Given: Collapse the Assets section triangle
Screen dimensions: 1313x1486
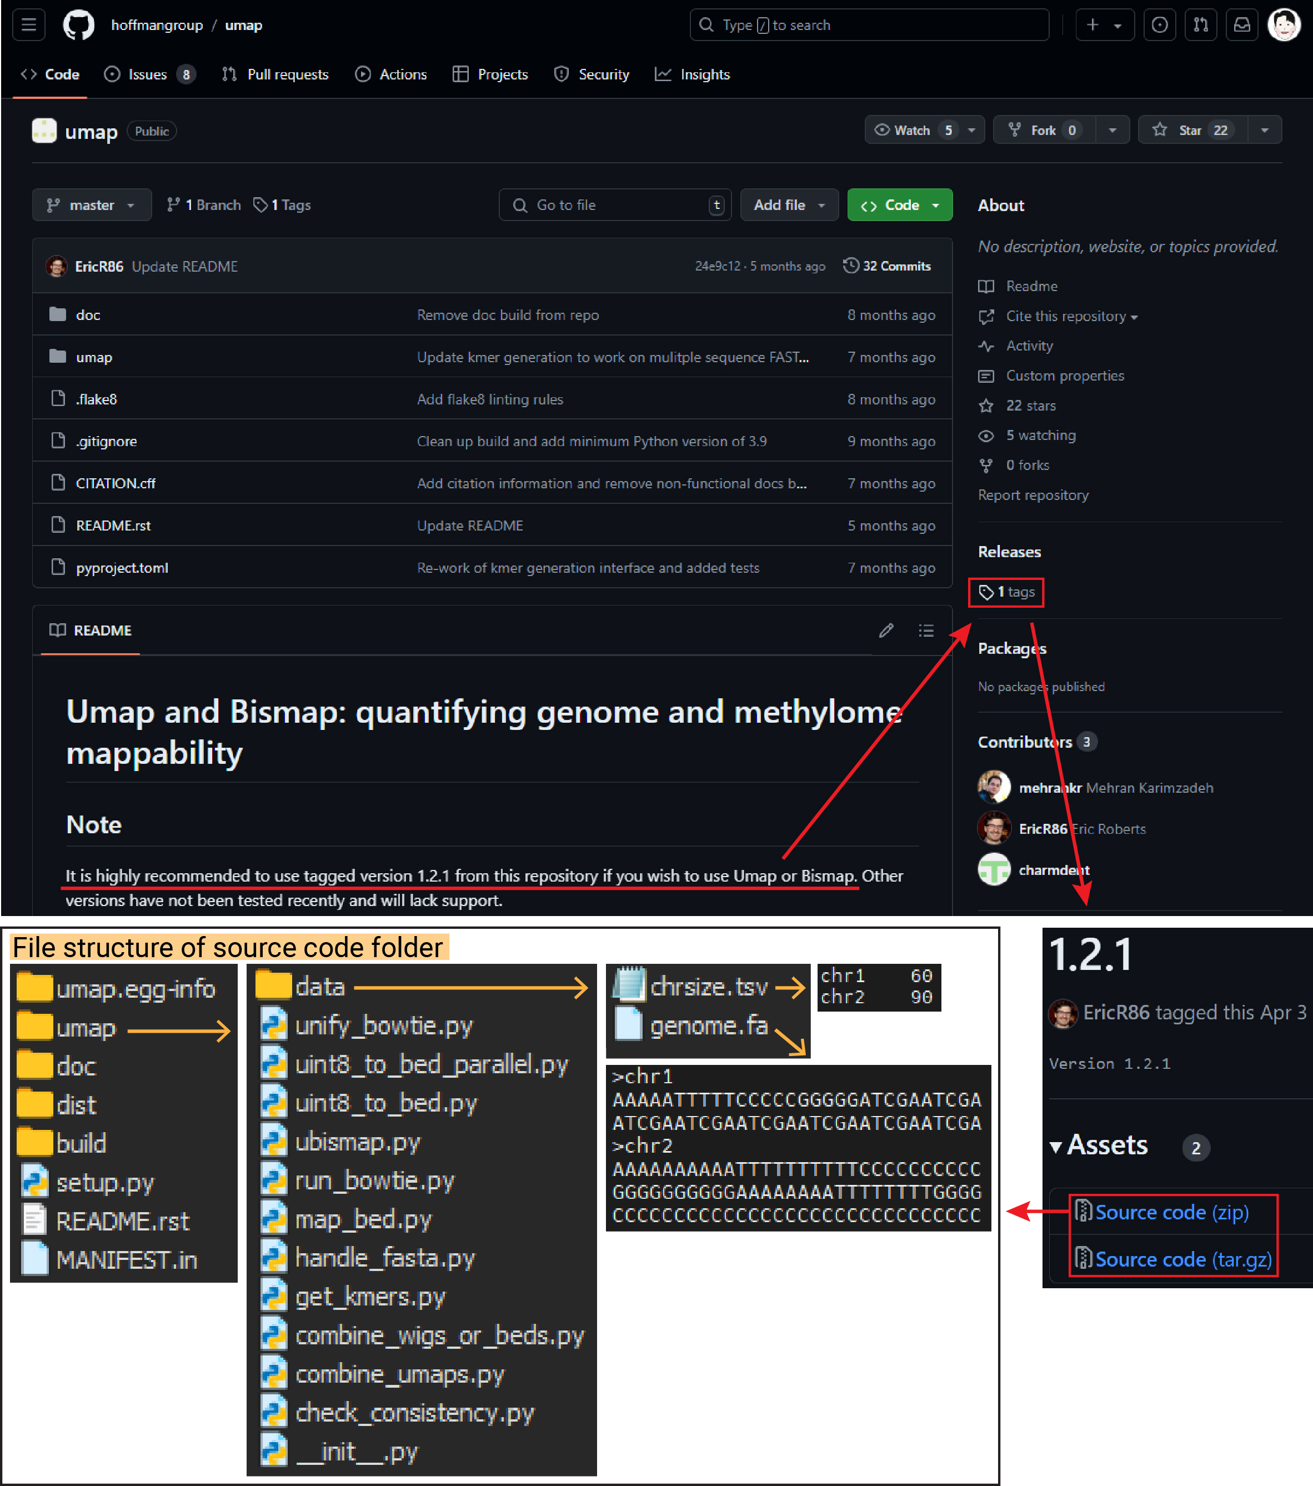Looking at the screenshot, I should pyautogui.click(x=1056, y=1147).
